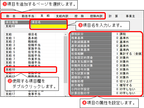Click the list scroll up arrow

coord(66,34)
